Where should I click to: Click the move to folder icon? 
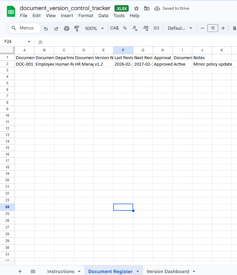146,8
